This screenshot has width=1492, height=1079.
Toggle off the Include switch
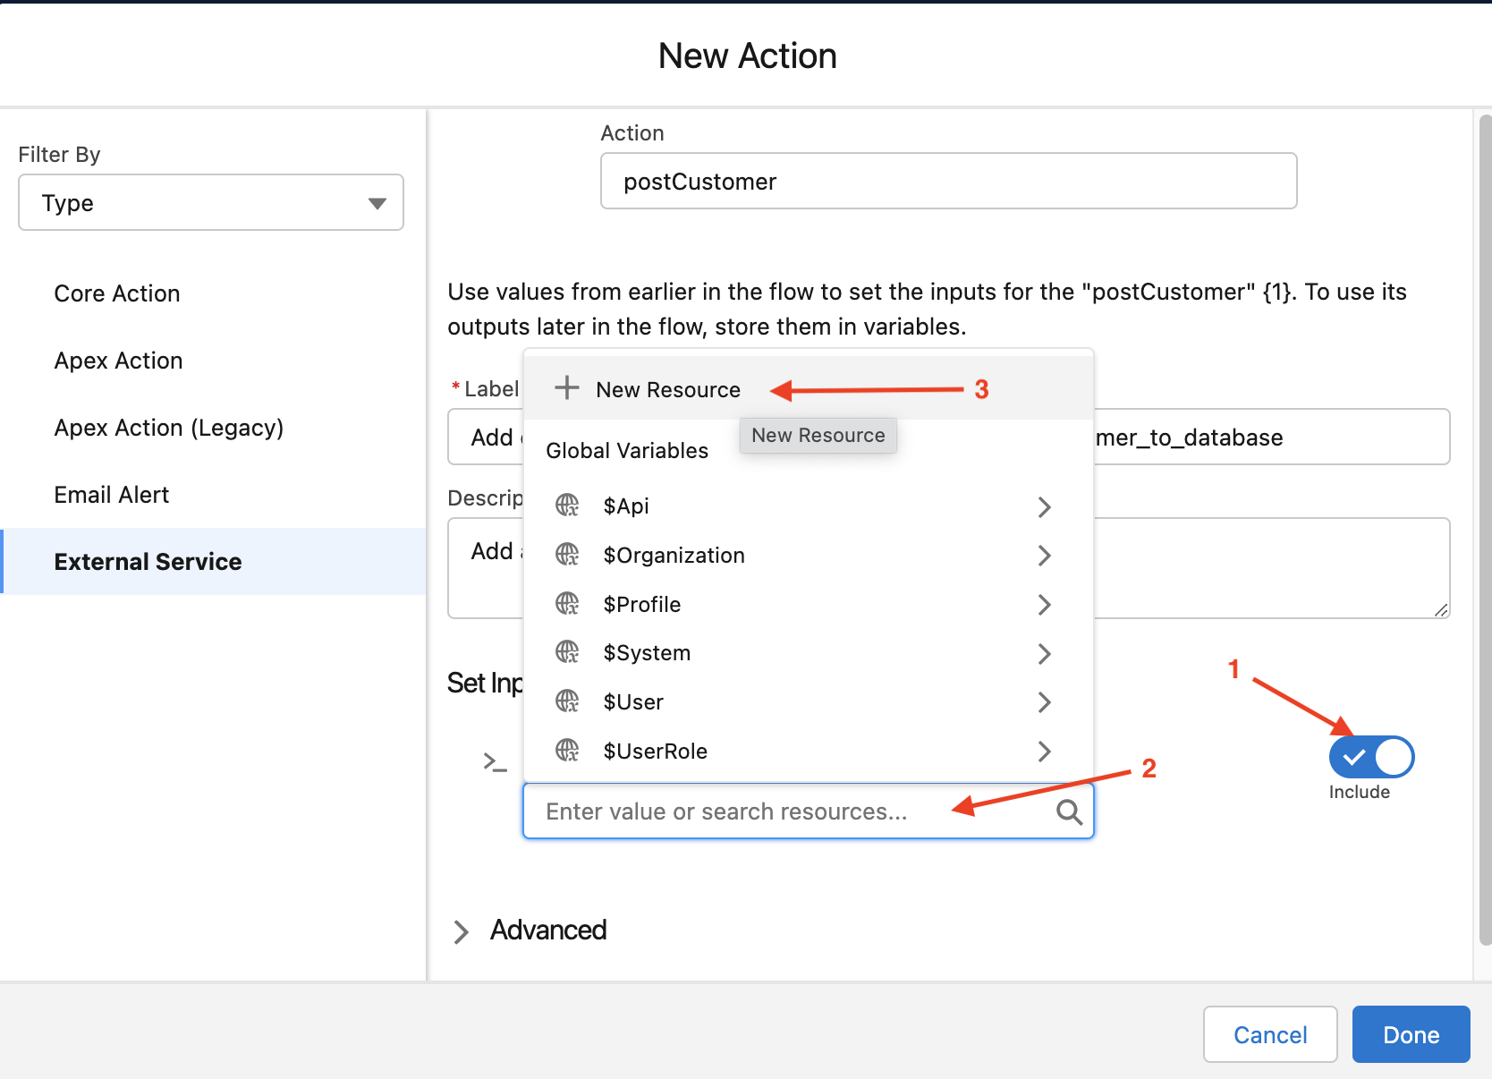[x=1370, y=756]
